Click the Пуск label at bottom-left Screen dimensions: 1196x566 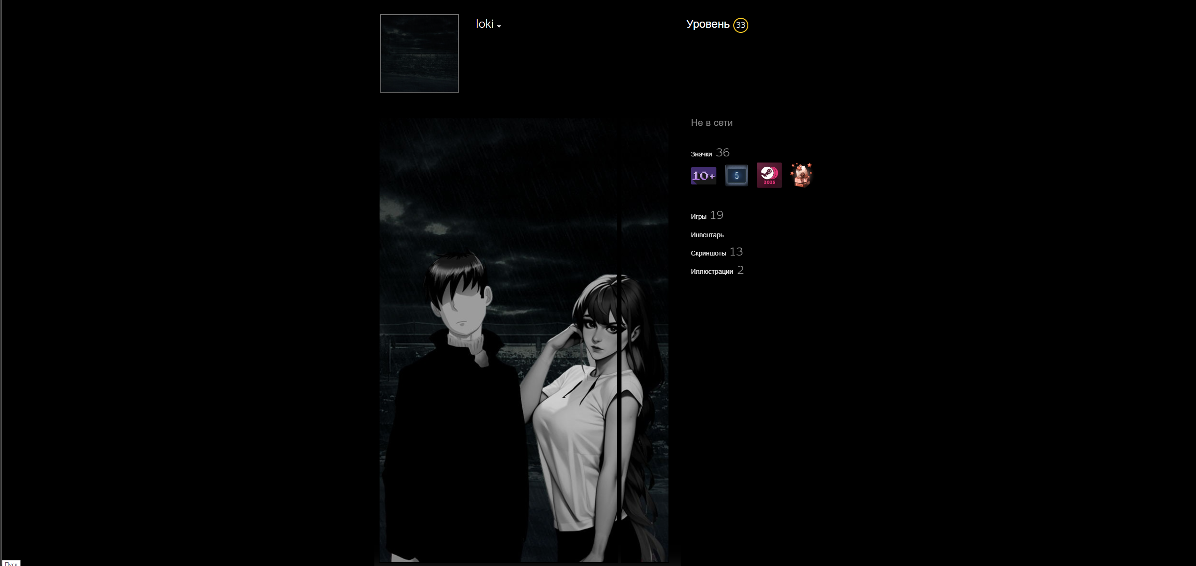coord(11,563)
